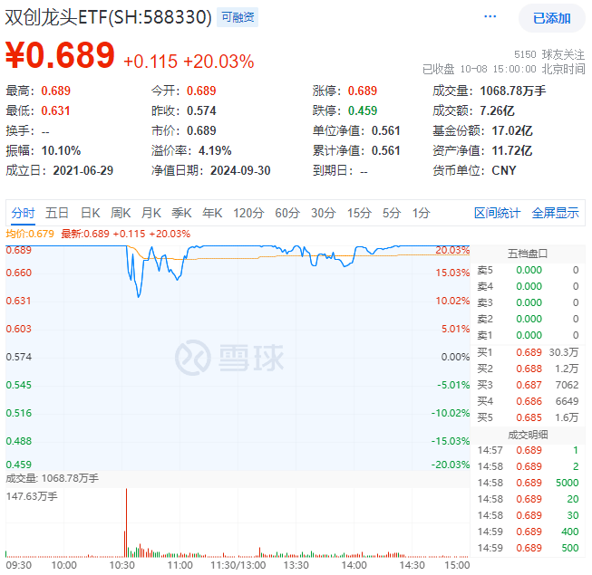This screenshot has height=575, width=592.
Task: Click the 14:59 trade with volume 400
Action: [x=528, y=532]
